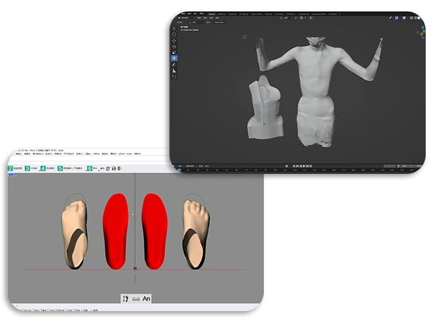Select the Measure ruler tool
432x325 pixels.
click(175, 70)
